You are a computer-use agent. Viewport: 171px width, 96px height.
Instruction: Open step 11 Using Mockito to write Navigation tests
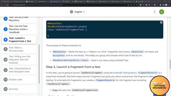pos(19,70)
